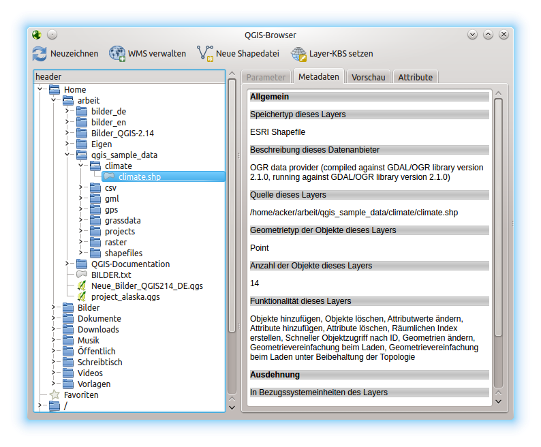
Task: Click the header filter text field
Action: tap(129, 77)
